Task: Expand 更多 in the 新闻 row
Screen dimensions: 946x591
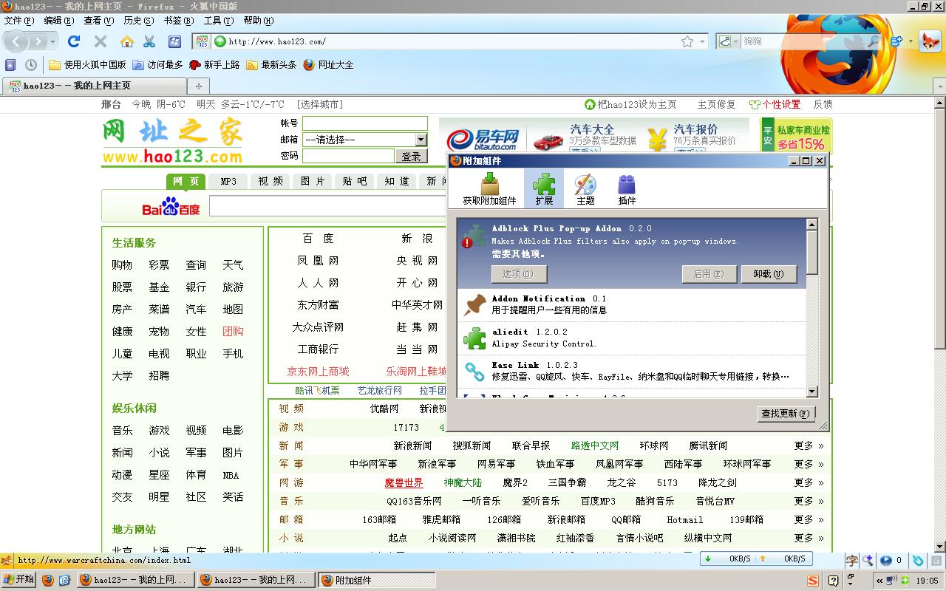Action: (809, 445)
